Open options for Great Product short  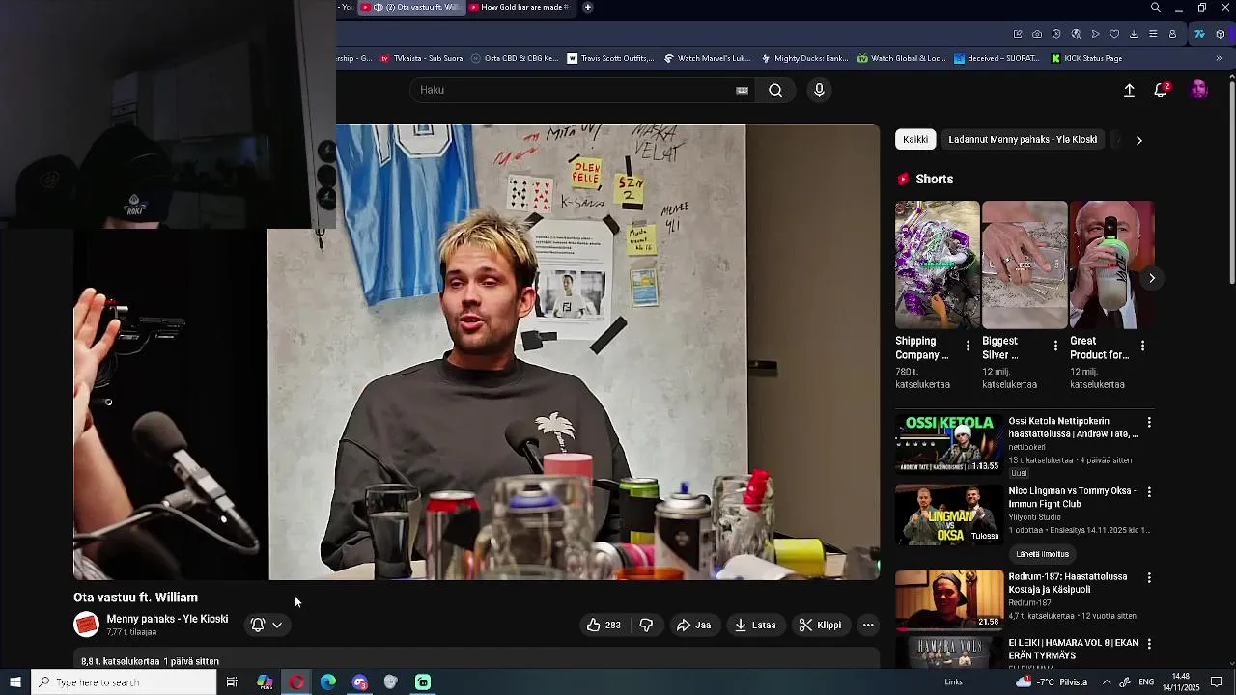coord(1142,346)
